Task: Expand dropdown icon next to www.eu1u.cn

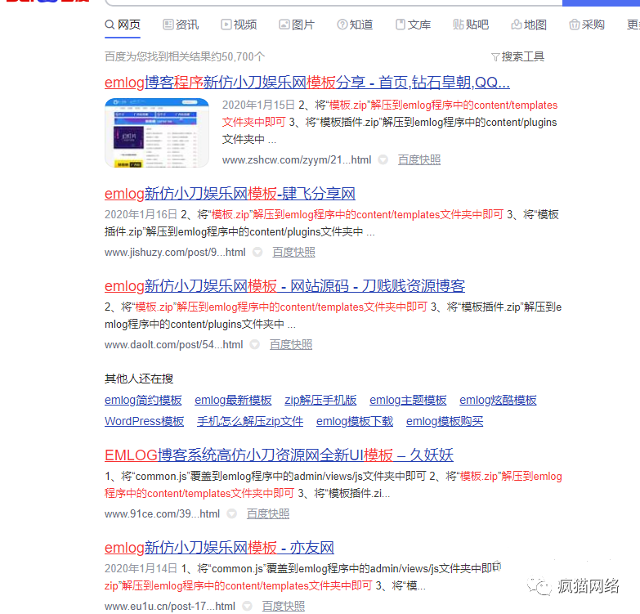Action: click(x=248, y=607)
